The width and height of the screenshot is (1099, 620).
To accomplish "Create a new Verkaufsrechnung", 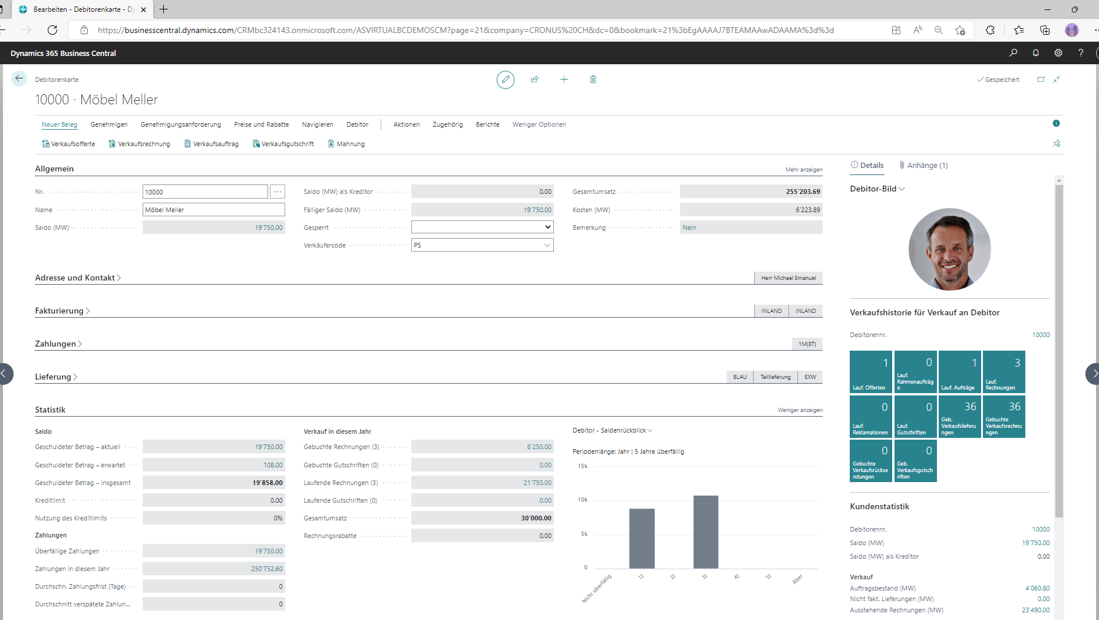I will tap(139, 144).
